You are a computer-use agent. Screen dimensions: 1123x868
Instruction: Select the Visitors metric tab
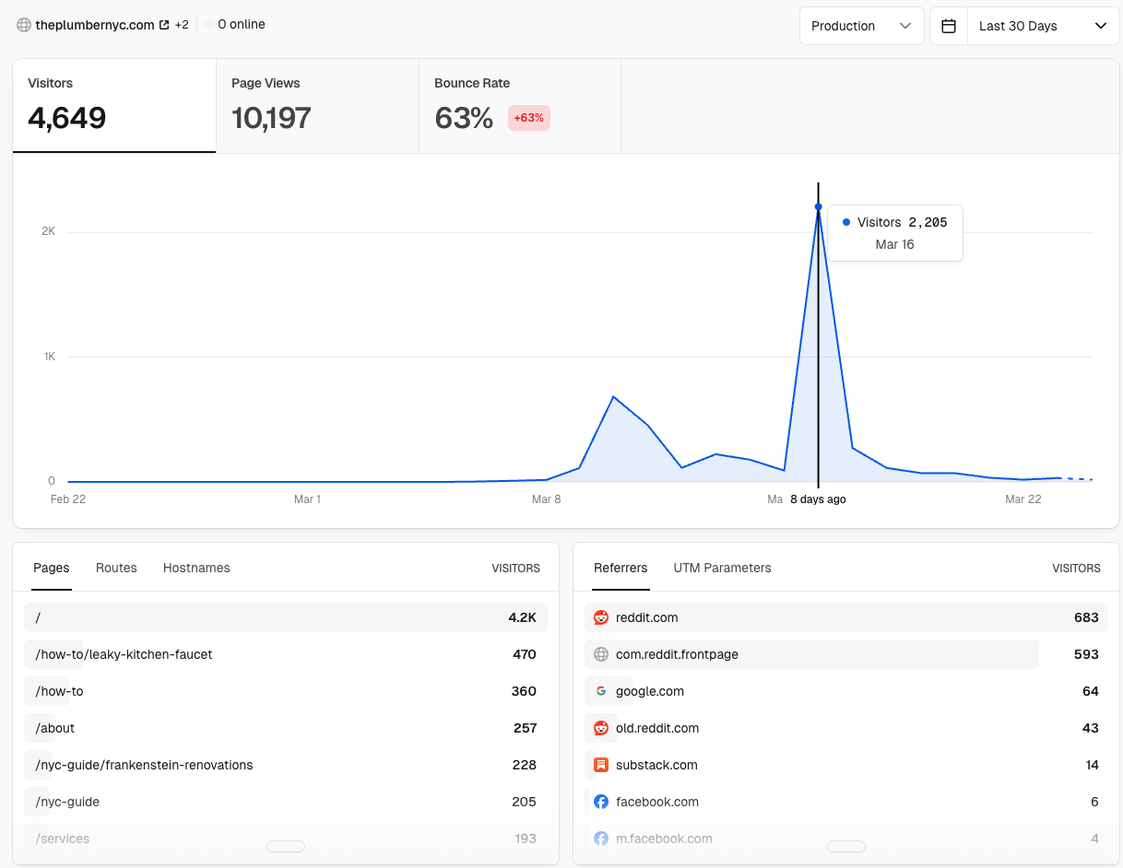[x=114, y=106]
